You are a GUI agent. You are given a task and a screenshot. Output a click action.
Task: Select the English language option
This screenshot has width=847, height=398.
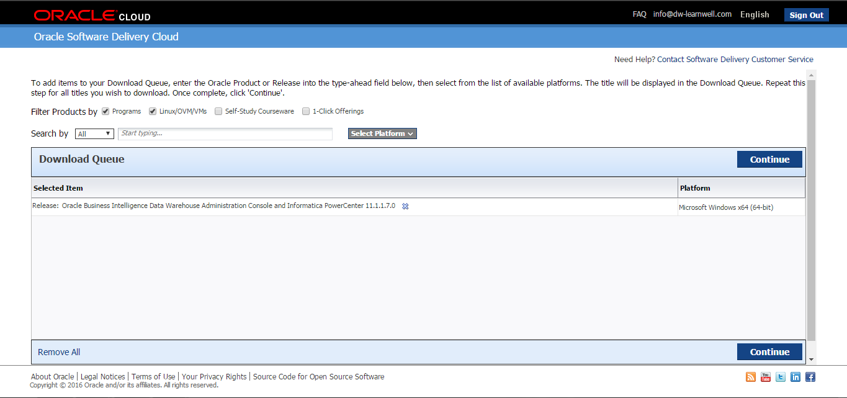(755, 14)
